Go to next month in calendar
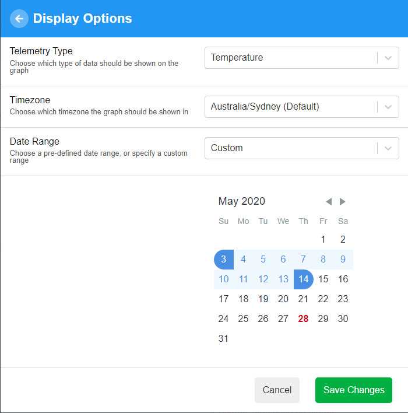This screenshot has width=408, height=413. 342,202
